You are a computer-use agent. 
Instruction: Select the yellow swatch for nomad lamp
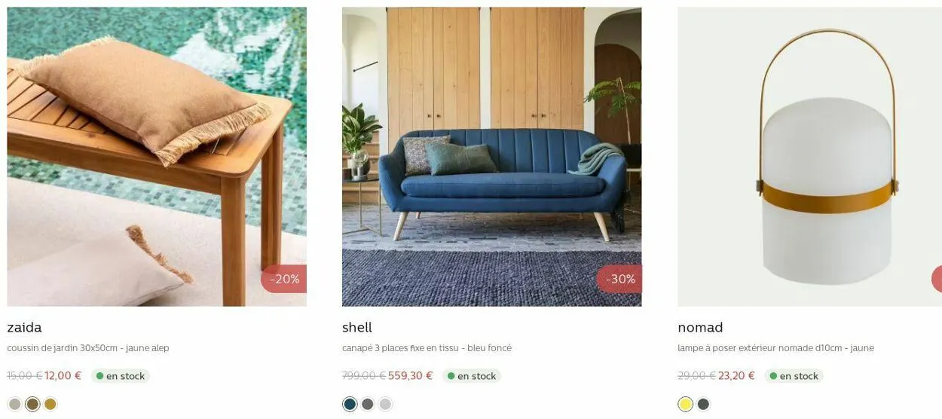click(685, 405)
